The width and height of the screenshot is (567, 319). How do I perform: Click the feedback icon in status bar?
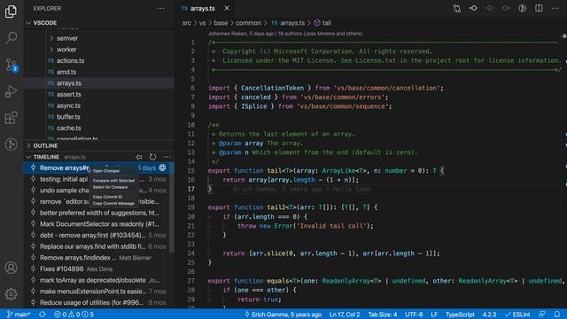point(541,315)
